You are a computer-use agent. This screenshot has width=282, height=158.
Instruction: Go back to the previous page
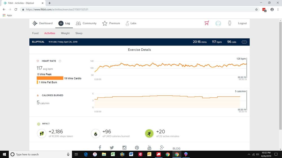pos(4,10)
